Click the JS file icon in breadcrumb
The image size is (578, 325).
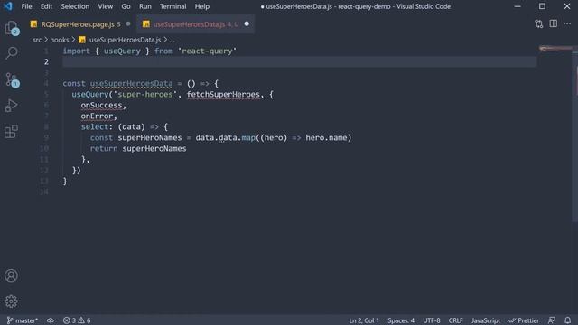click(x=82, y=40)
